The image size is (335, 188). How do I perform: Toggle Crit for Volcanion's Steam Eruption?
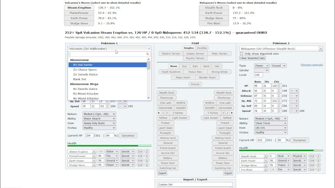click(140, 152)
